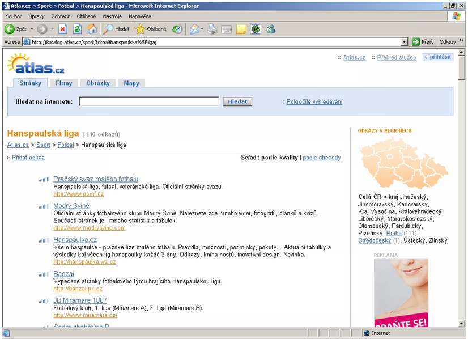This screenshot has width=468, height=339.
Task: Switch to the Mapy tab
Action: pos(131,83)
